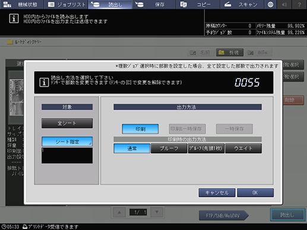Image resolution: width=307 pixels, height=230 pixels.
Task: Open the スキャン scan tab
Action: pos(242,4)
